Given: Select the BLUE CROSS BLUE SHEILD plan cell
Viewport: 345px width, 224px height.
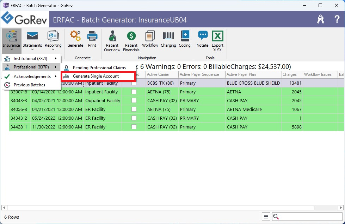Looking at the screenshot, I should (253, 83).
